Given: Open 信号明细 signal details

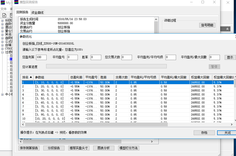Looking at the screenshot, I should coord(207,25).
